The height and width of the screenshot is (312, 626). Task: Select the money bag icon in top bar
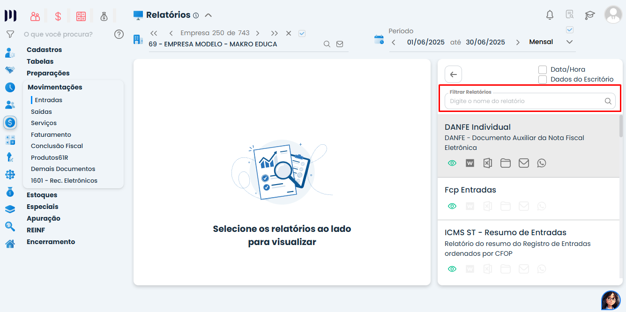coord(104,15)
